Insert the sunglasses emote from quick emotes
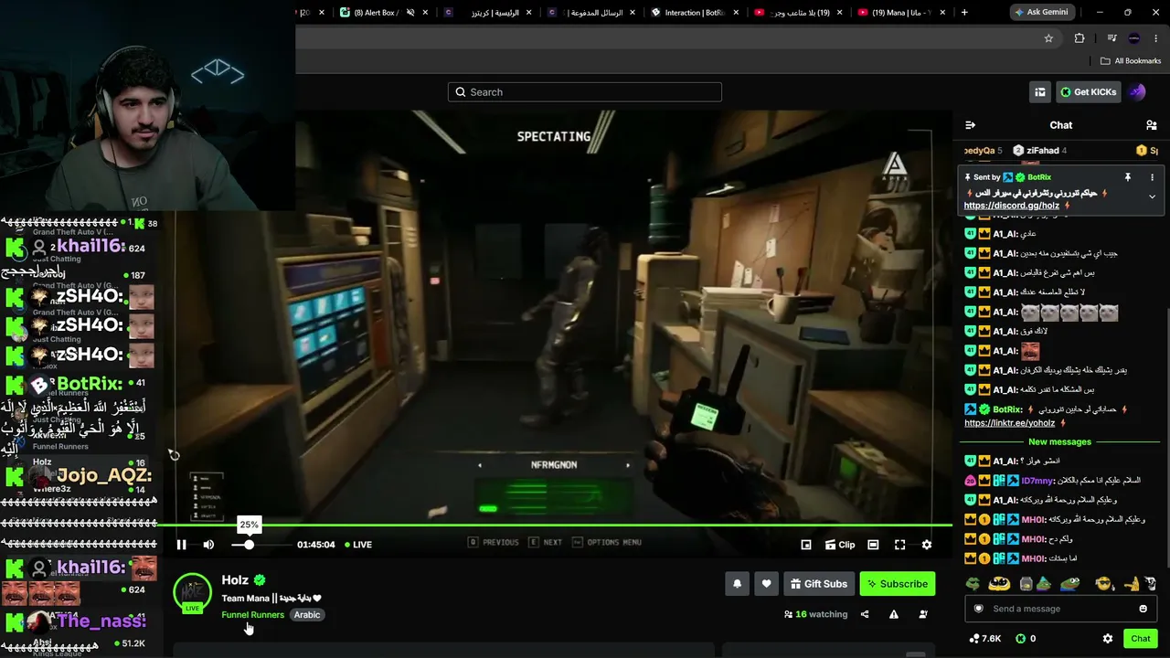Image resolution: width=1170 pixels, height=658 pixels. (1103, 584)
